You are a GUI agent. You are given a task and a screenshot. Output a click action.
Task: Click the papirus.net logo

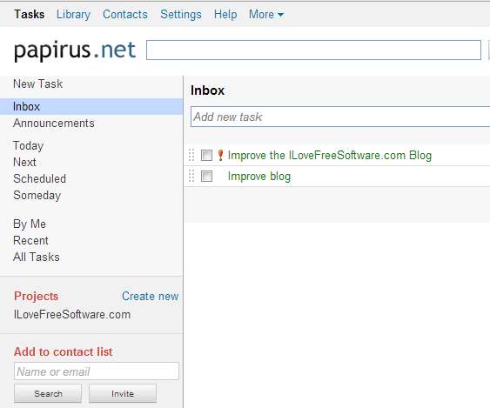coord(75,50)
